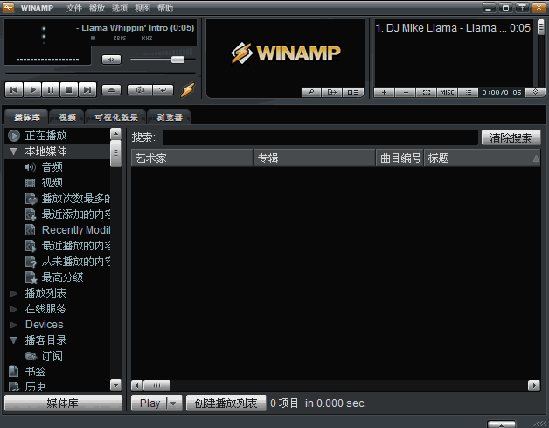Select DJ Mike Llama playlist entry

pos(453,28)
